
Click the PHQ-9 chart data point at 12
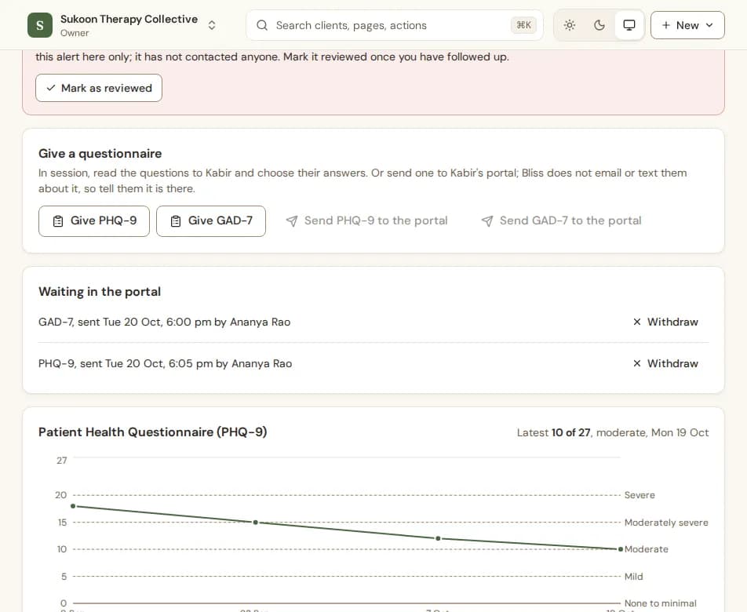pos(438,538)
